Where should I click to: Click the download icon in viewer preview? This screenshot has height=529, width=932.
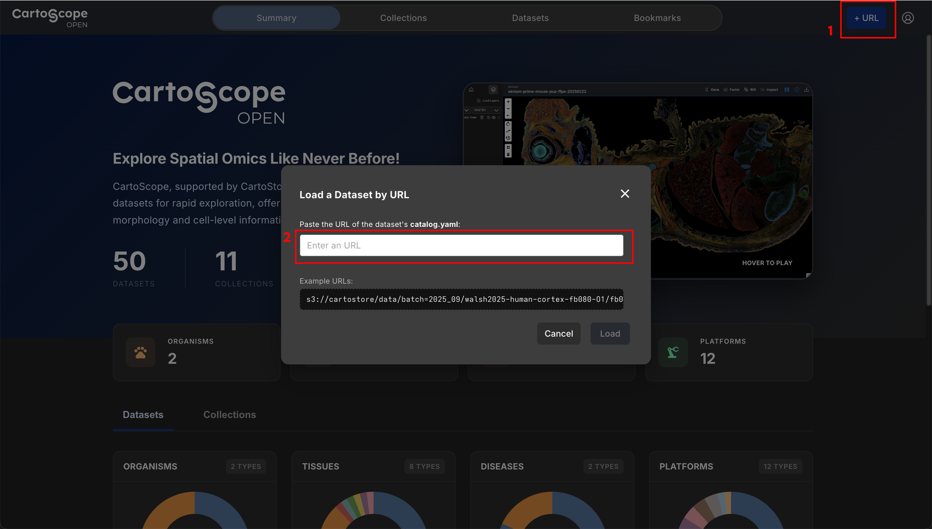tap(806, 90)
